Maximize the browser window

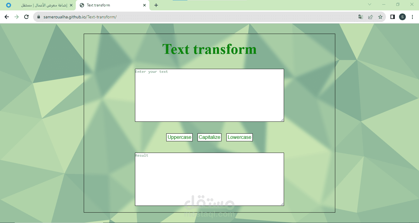[398, 4]
